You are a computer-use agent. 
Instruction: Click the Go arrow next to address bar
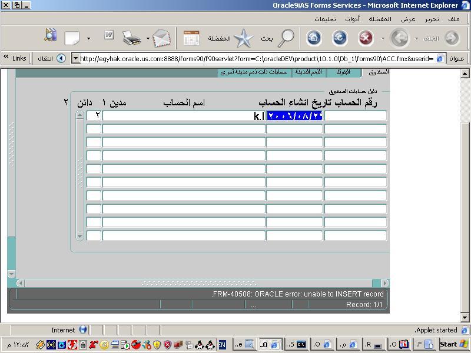pos(61,58)
